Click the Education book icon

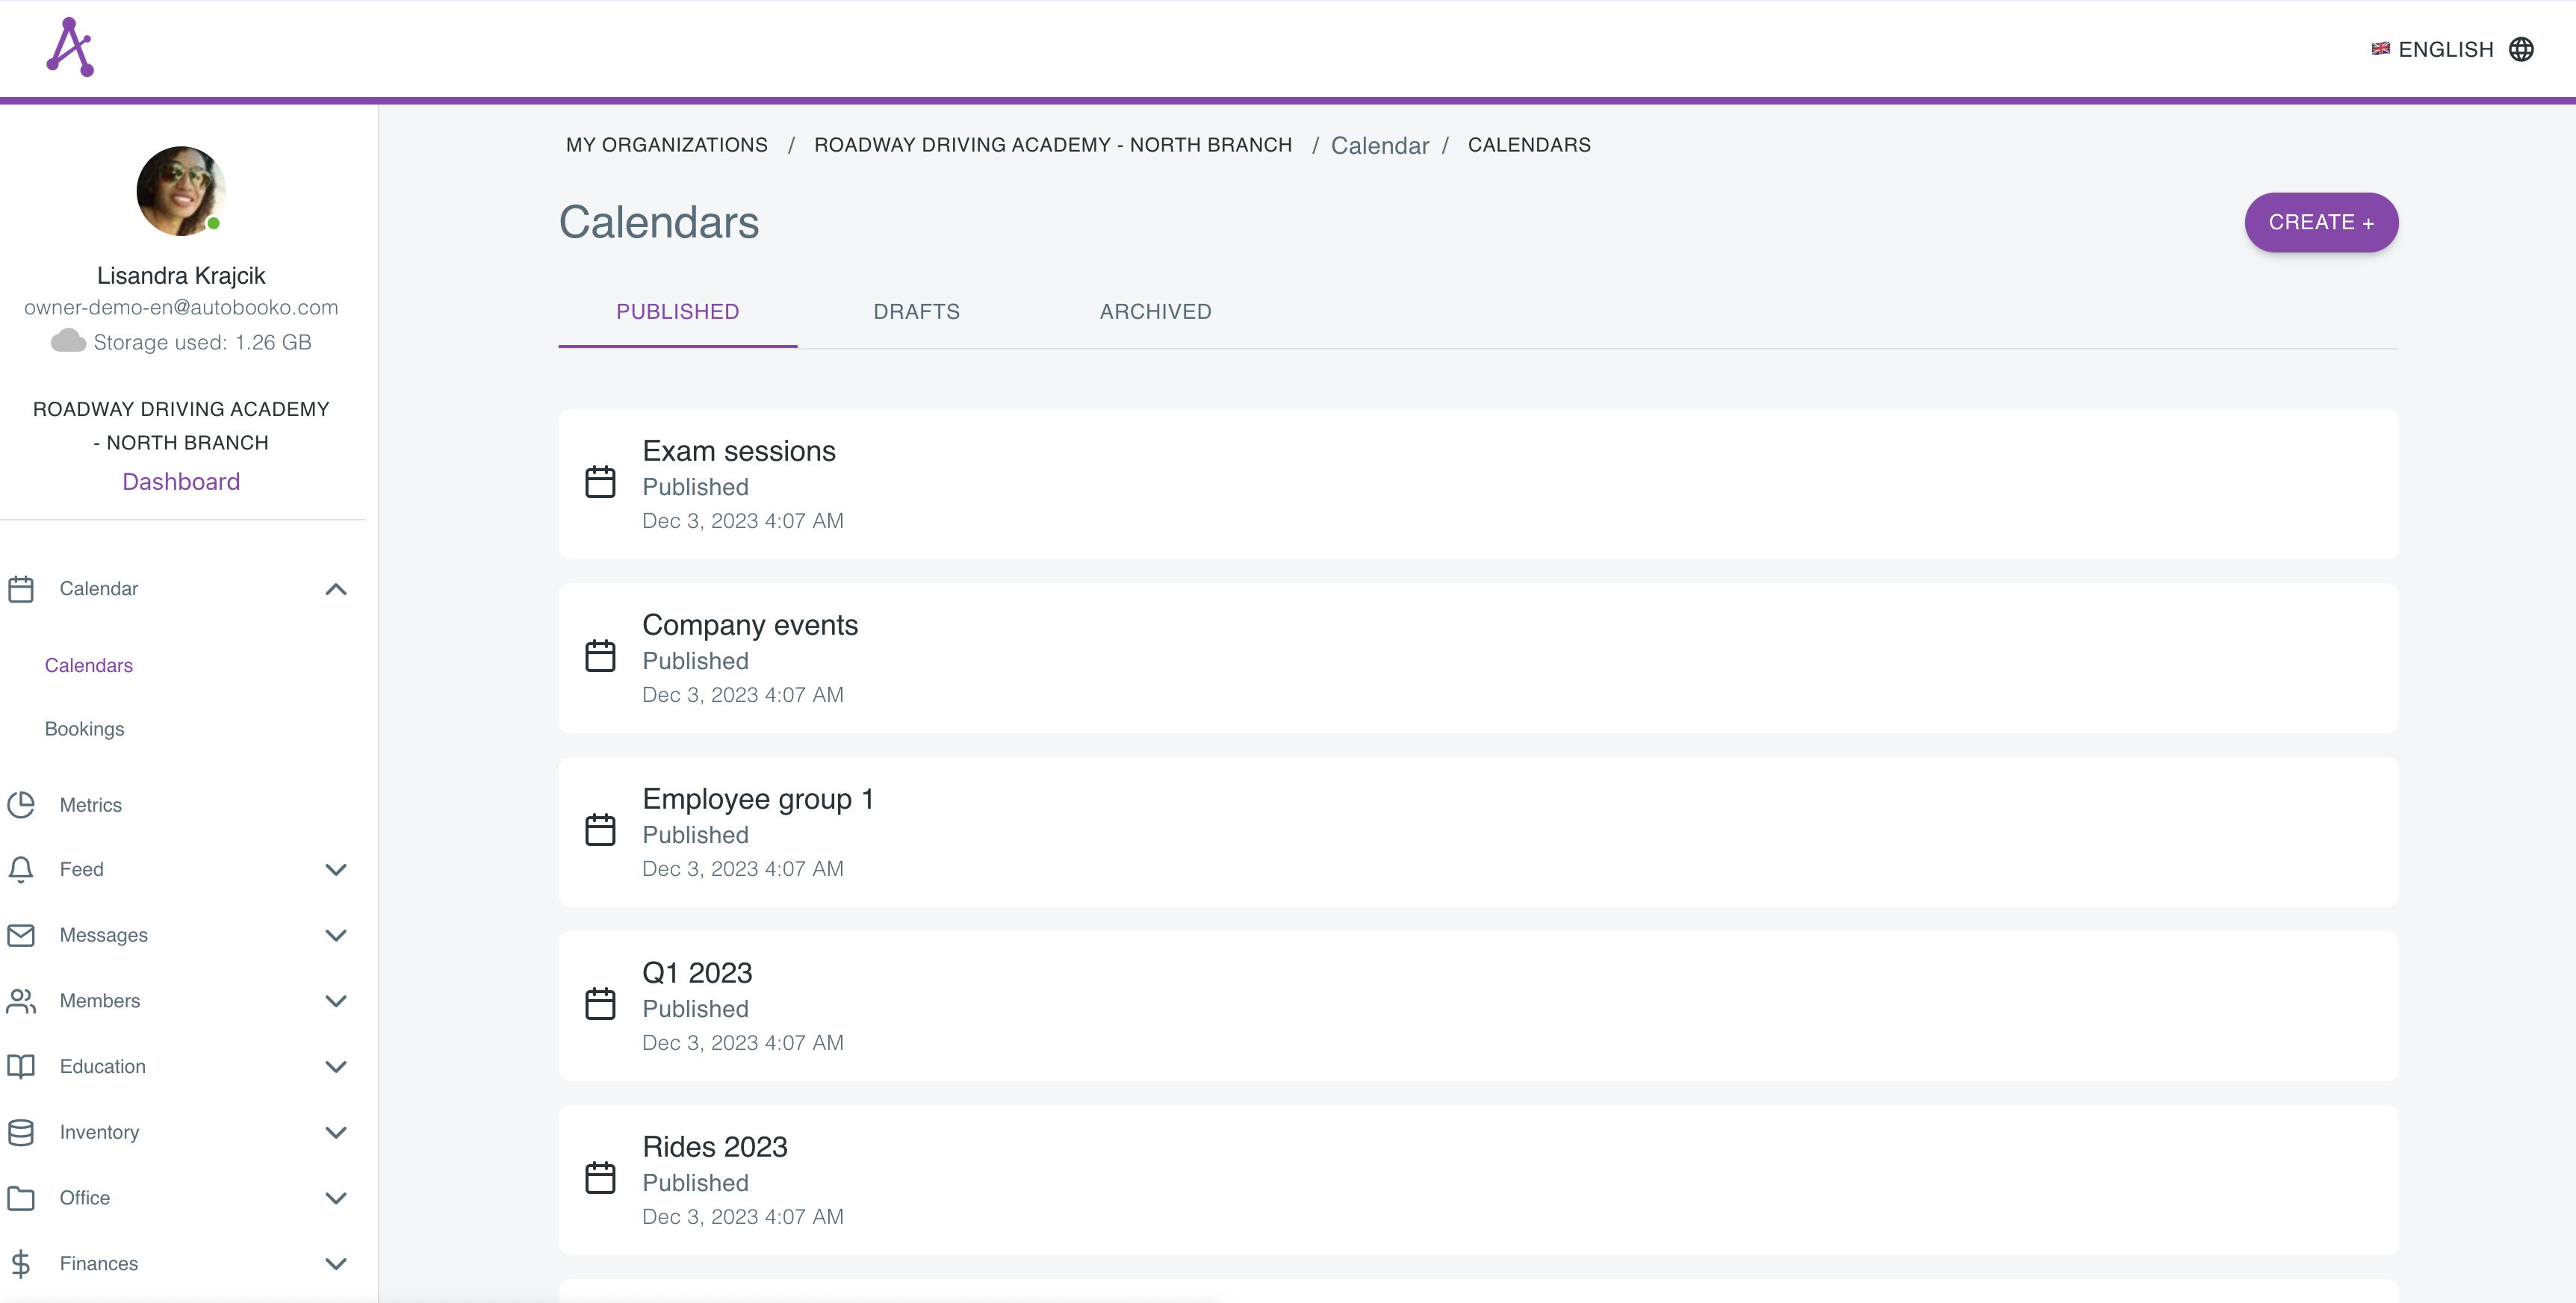click(x=21, y=1066)
